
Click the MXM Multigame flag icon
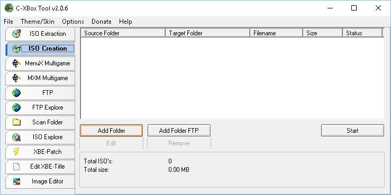[16, 78]
